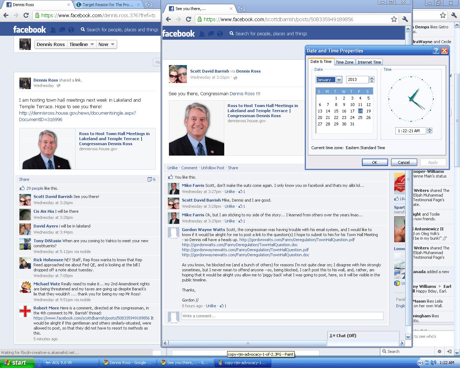Click Facebook search box in post window
Screen dimensions: 460x368
click(x=271, y=33)
